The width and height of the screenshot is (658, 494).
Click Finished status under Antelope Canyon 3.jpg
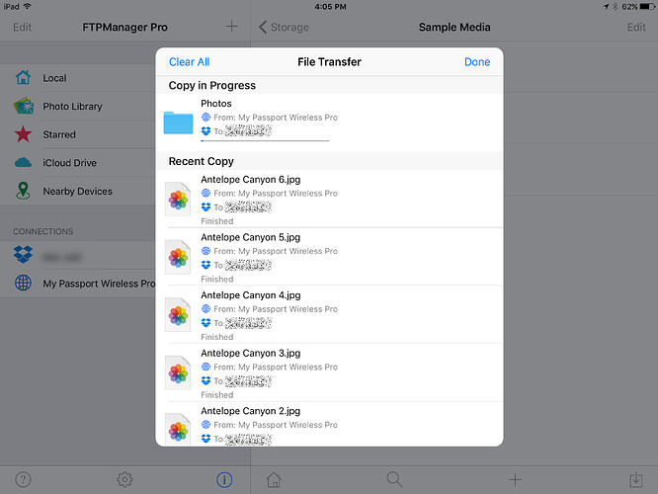pos(217,395)
